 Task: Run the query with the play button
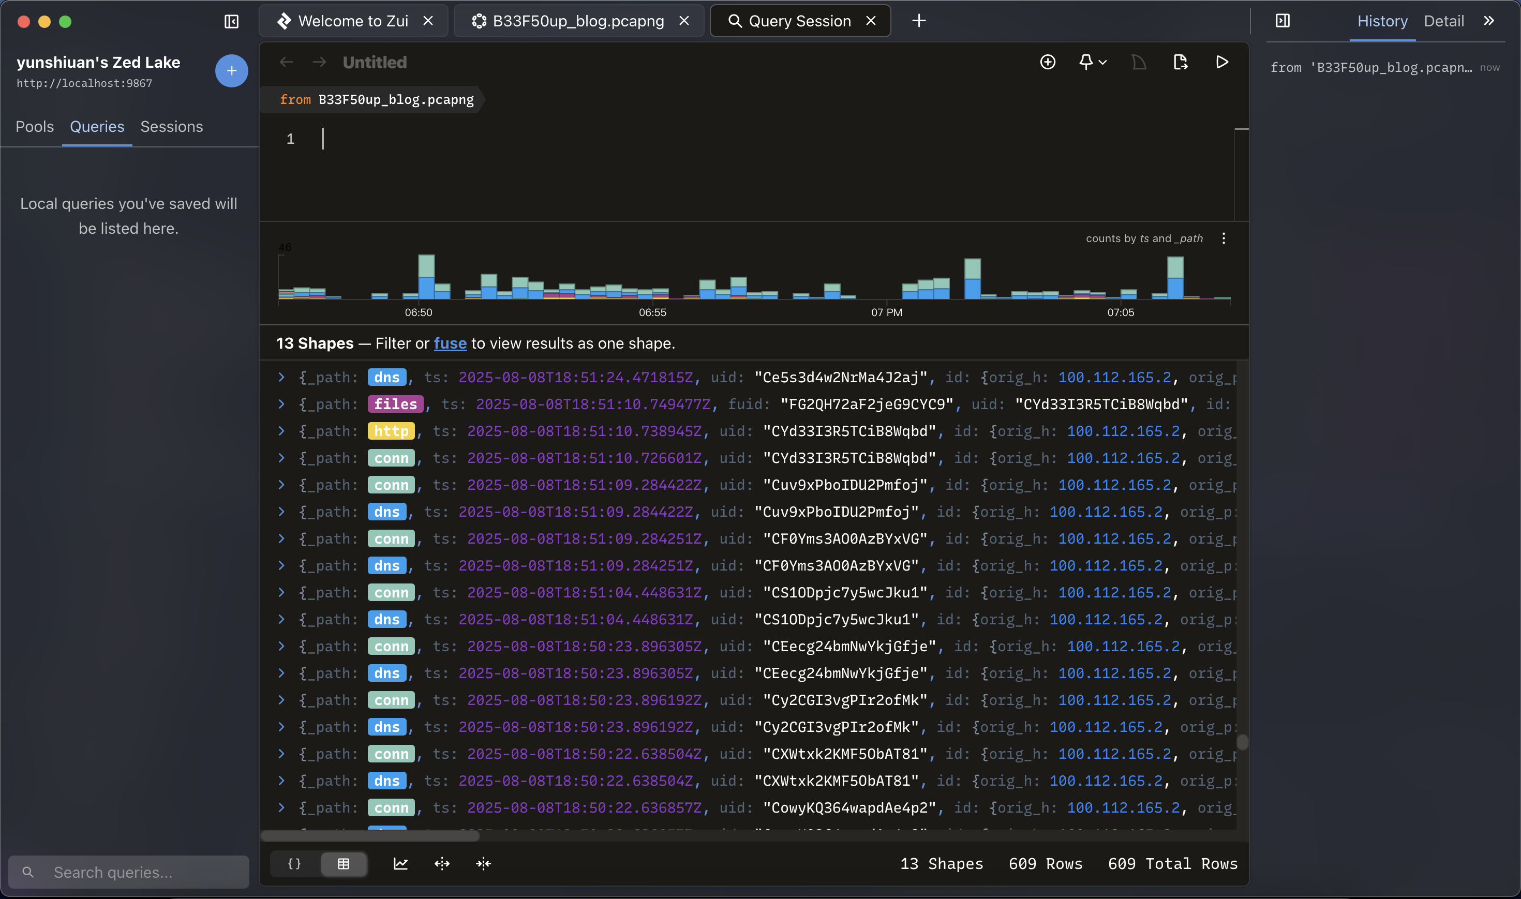1222,63
